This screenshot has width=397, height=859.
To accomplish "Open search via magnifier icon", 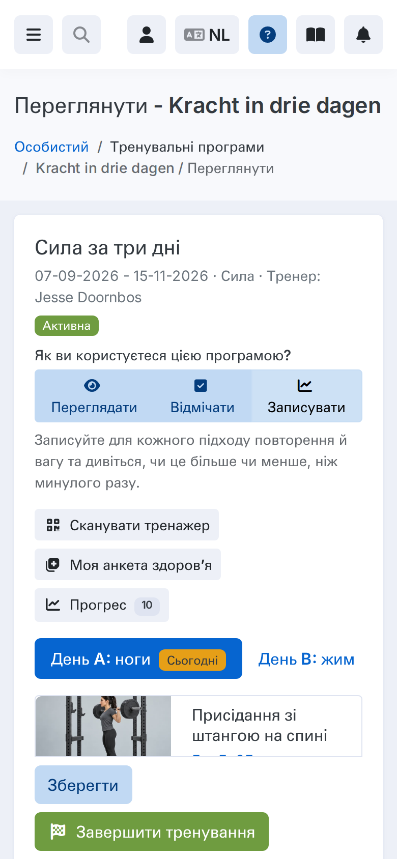I will (81, 35).
